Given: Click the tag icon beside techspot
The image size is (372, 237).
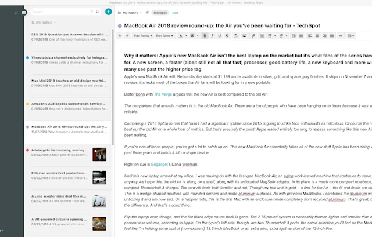Looking at the screenshot, I should [x=147, y=13].
